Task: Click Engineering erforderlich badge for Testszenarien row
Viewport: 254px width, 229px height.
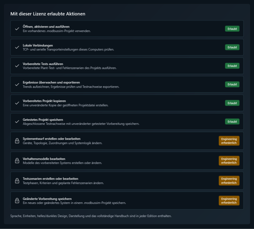Action: 229,181
